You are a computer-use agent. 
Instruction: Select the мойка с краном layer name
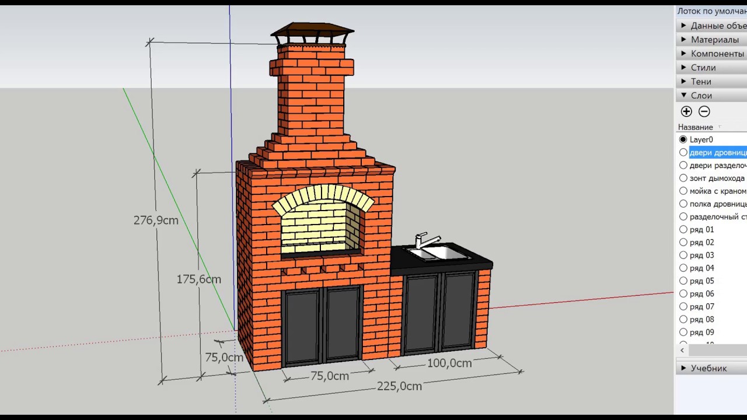tap(718, 191)
